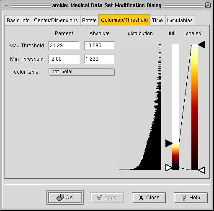Select the Colormap/Threshold tab

124,20
